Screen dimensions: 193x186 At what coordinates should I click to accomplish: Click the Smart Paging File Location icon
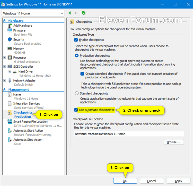10,122
